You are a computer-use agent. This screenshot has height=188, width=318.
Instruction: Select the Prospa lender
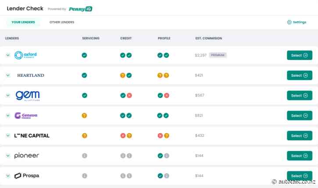300,175
